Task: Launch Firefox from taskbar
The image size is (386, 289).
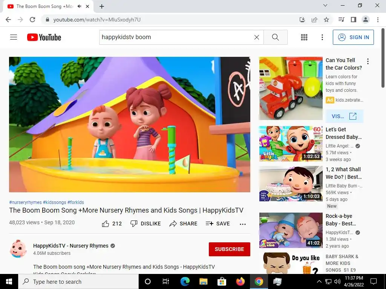Action: pos(240,281)
